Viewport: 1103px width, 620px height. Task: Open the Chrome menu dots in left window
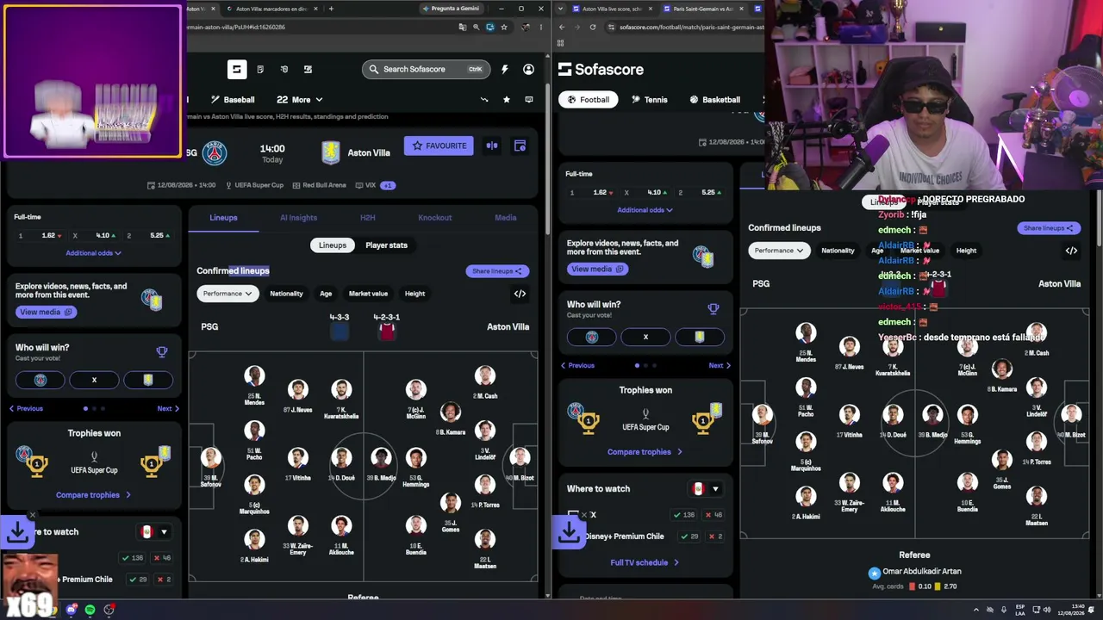[x=540, y=27]
